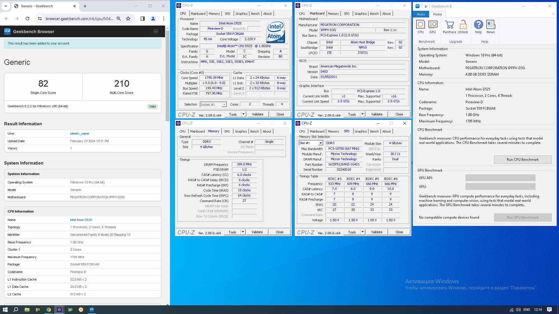This screenshot has width=559, height=314.
Task: Go forward in the Chrome browser
Action: (x=17, y=19)
